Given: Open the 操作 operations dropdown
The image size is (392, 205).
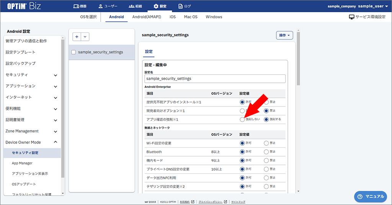Looking at the screenshot, I should (x=284, y=35).
